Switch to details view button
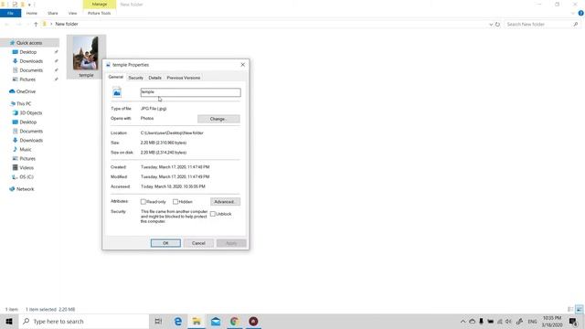The width and height of the screenshot is (585, 329). (570, 309)
